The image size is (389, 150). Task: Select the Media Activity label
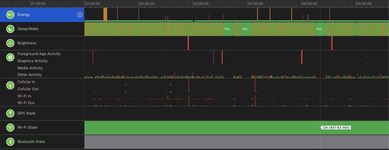30,68
